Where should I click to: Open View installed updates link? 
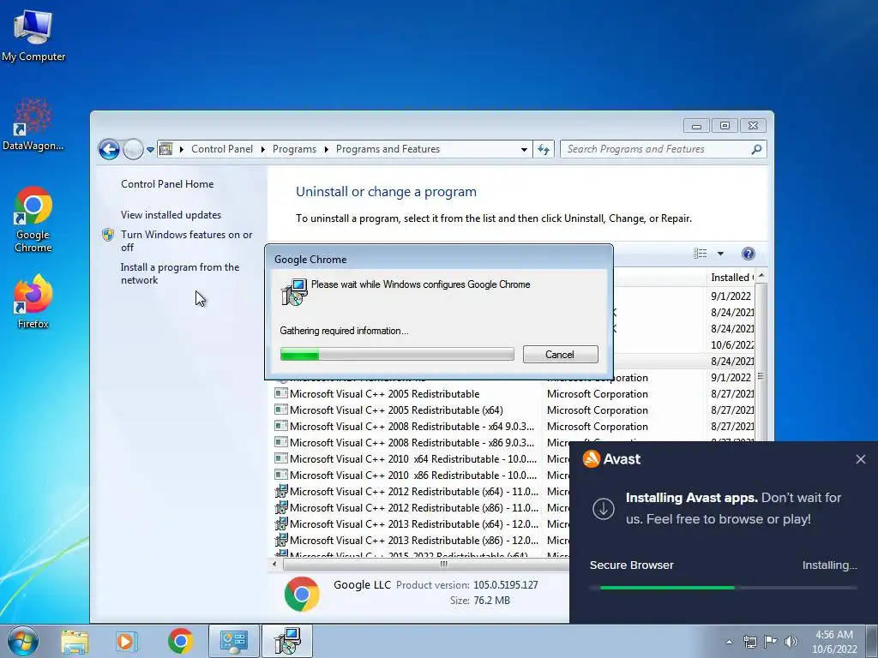[171, 215]
